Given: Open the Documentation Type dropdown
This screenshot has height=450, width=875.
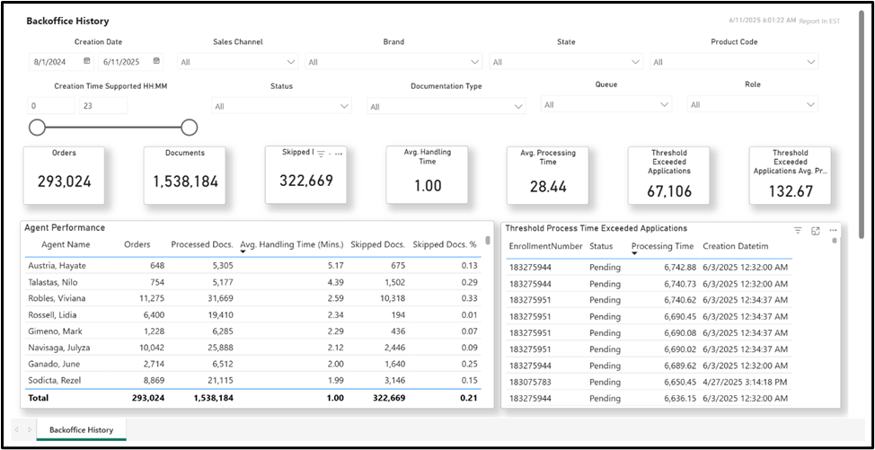Looking at the screenshot, I should pos(446,107).
